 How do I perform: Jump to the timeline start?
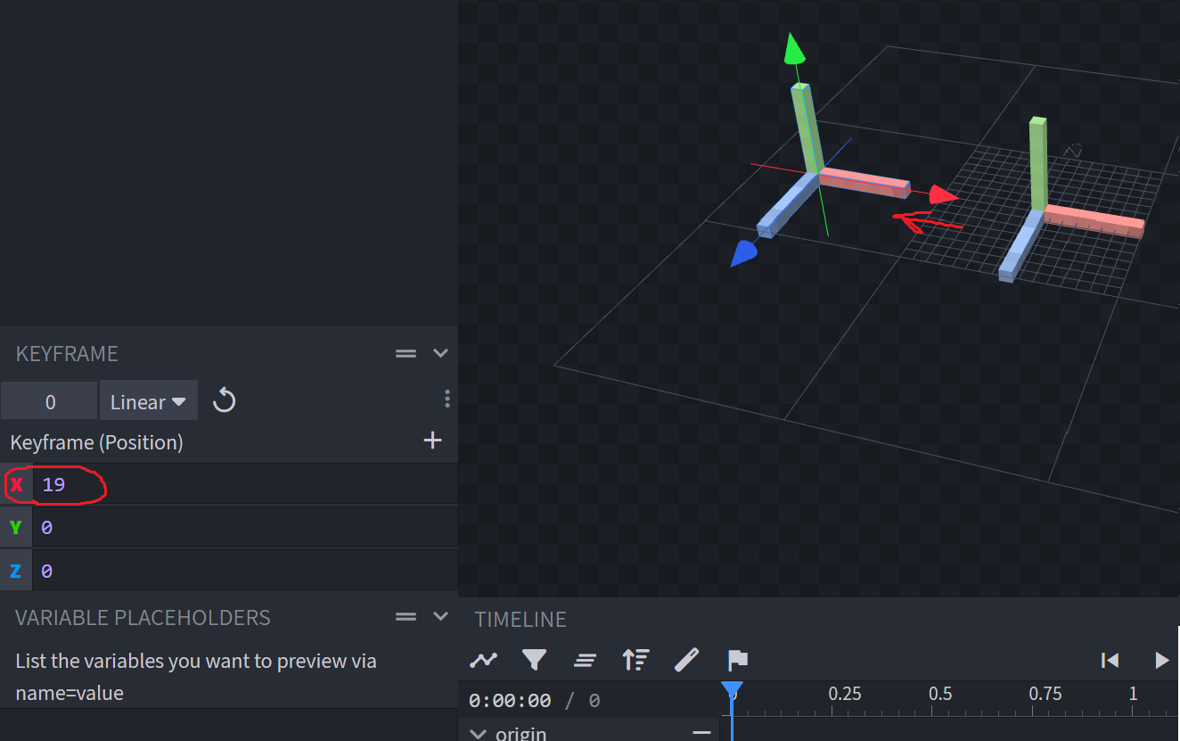pos(1110,660)
